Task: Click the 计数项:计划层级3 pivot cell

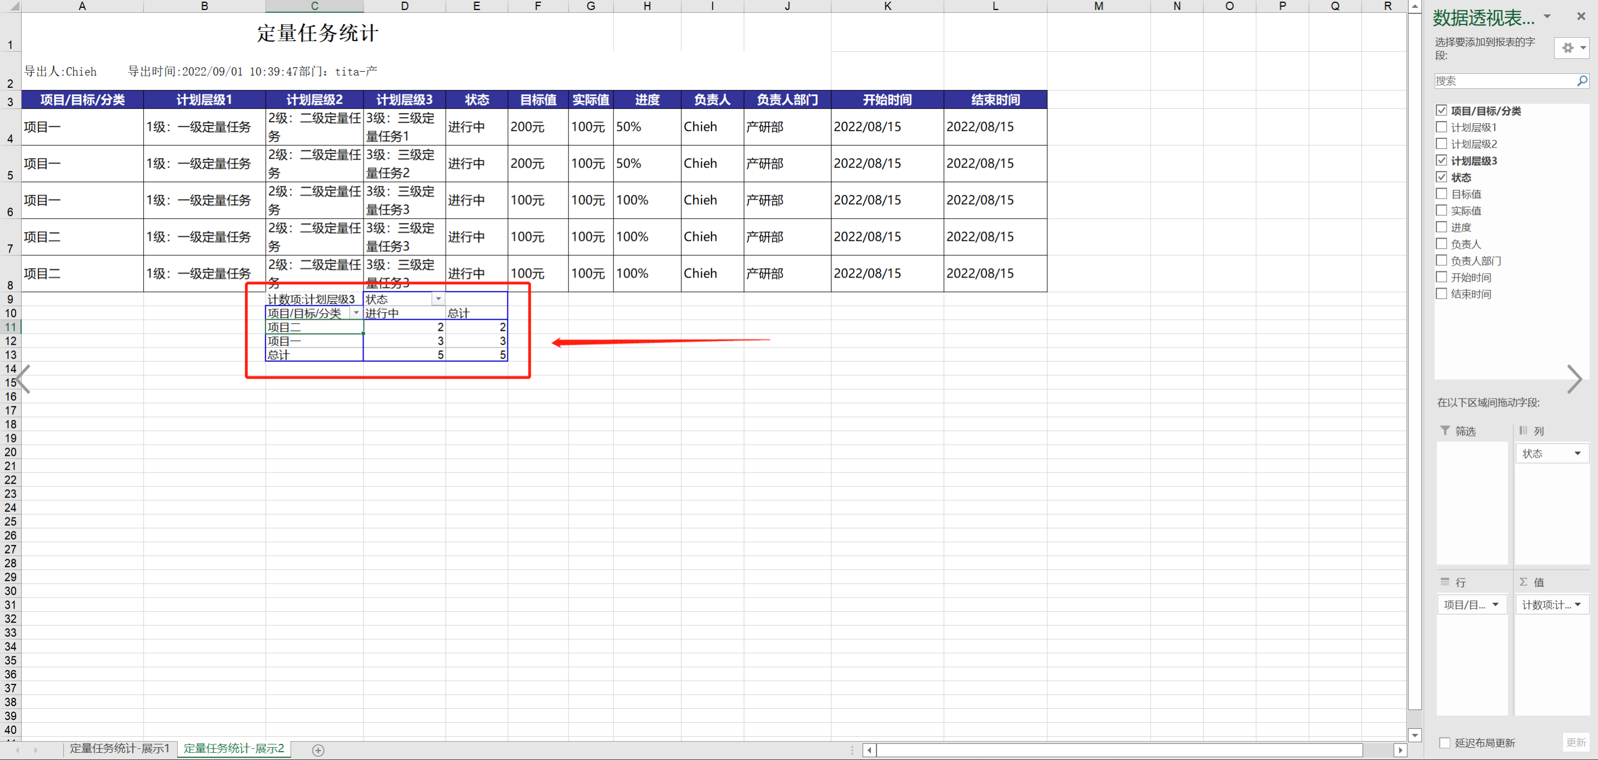Action: pos(315,299)
